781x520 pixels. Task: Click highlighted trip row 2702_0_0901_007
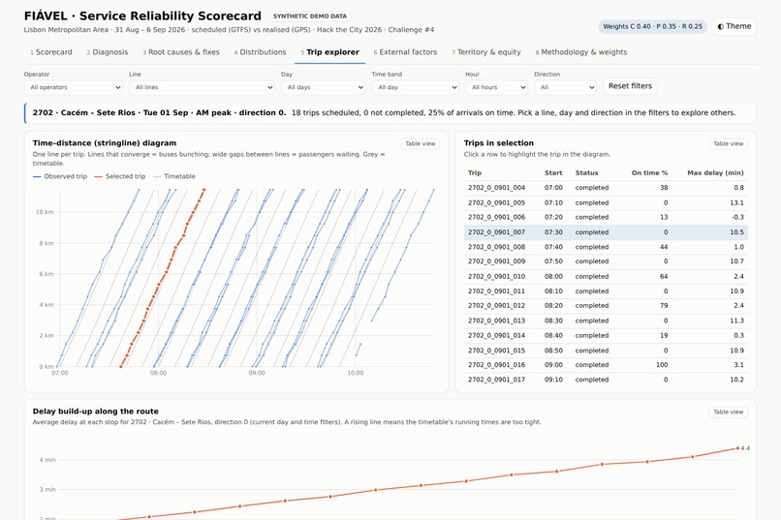[606, 232]
